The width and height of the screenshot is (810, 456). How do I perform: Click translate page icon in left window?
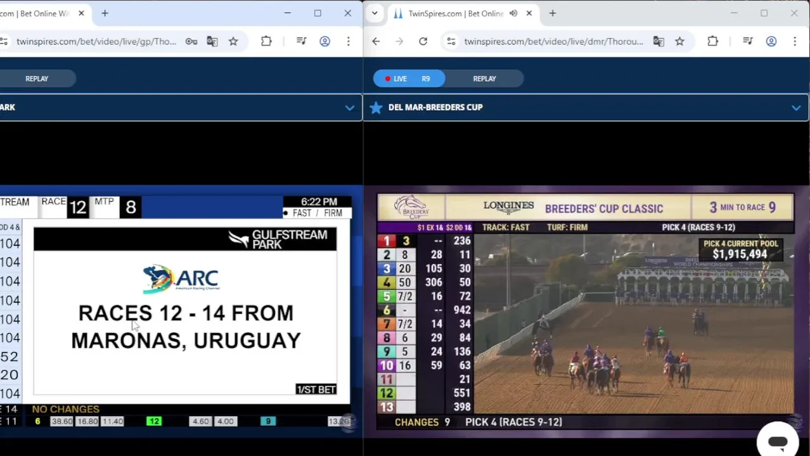pyautogui.click(x=212, y=42)
